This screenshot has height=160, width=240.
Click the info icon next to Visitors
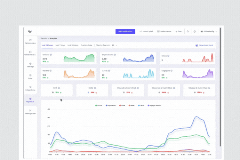point(51,55)
